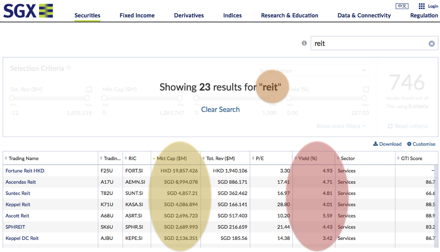Viewport: 440px width, 252px height.
Task: Open SPHREIT stock page
Action: (16, 227)
